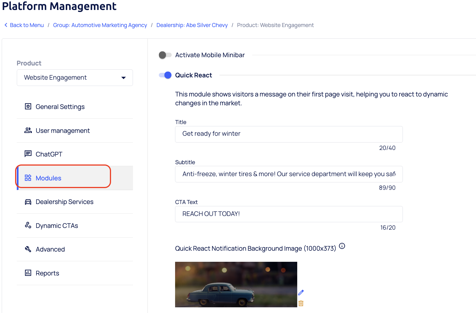Click the Reports chart icon
The height and width of the screenshot is (313, 476).
point(28,273)
